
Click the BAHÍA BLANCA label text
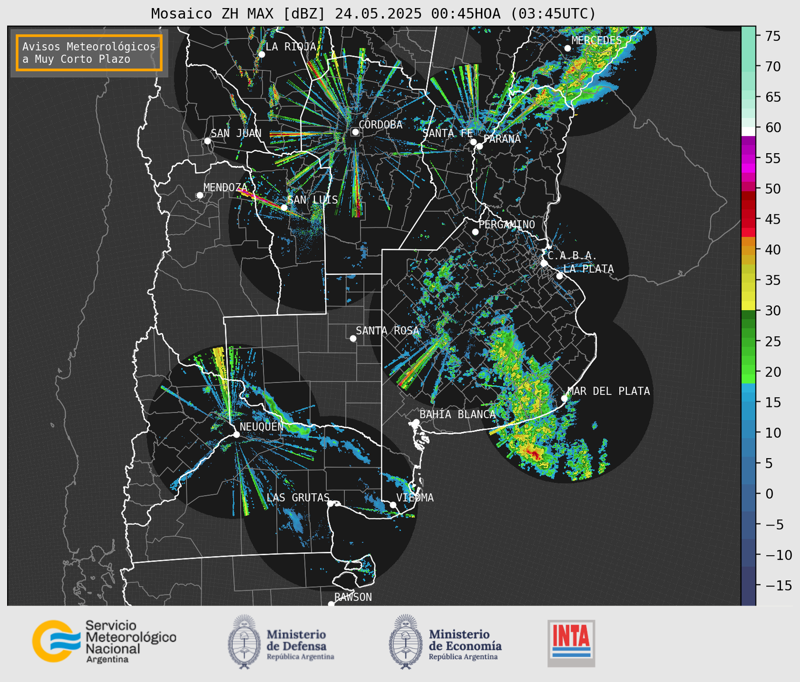(458, 415)
